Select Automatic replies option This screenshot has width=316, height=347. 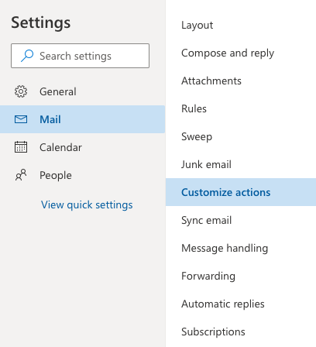tap(223, 304)
